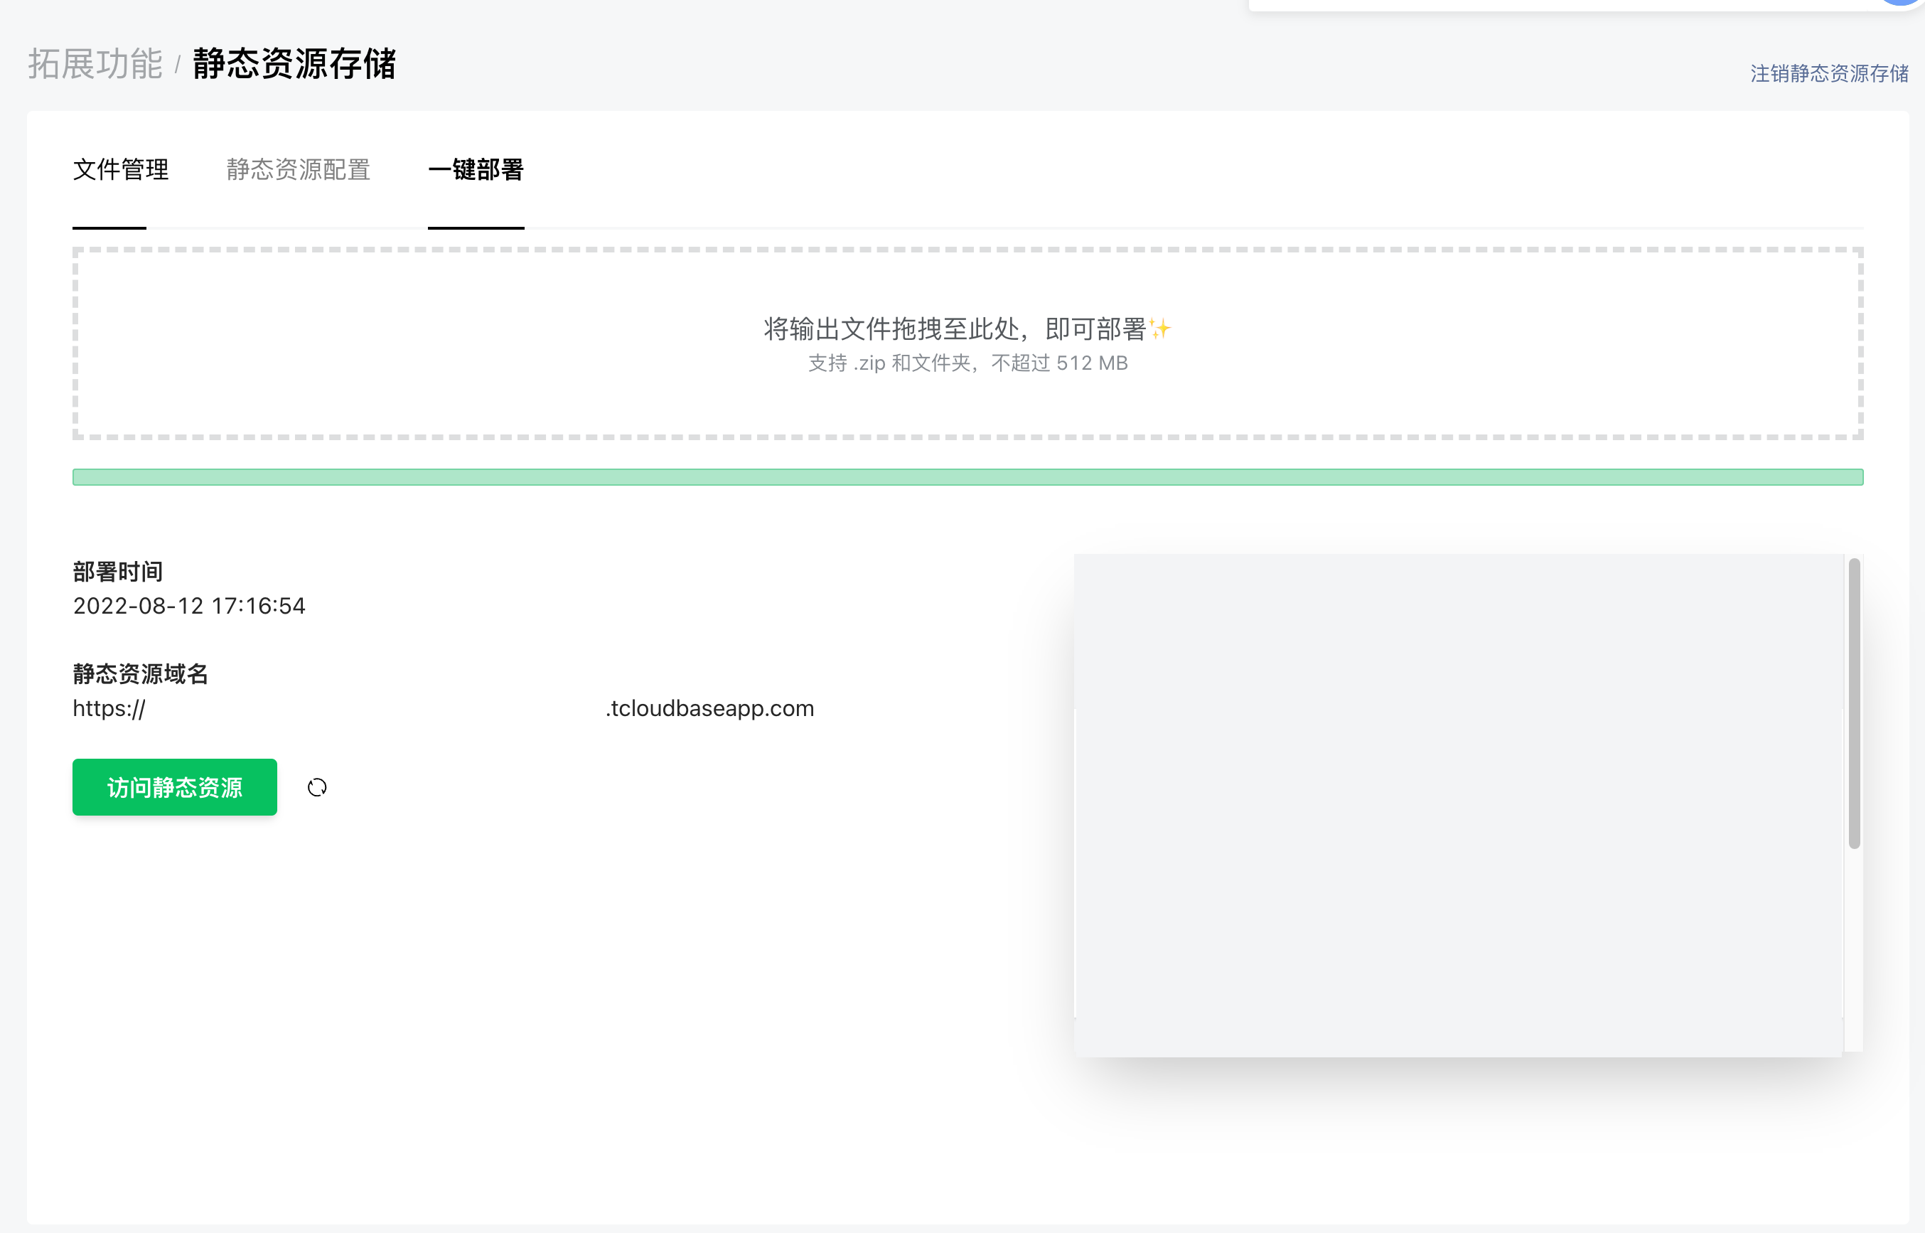
Task: Click the 部署时间 label
Action: pyautogui.click(x=118, y=572)
